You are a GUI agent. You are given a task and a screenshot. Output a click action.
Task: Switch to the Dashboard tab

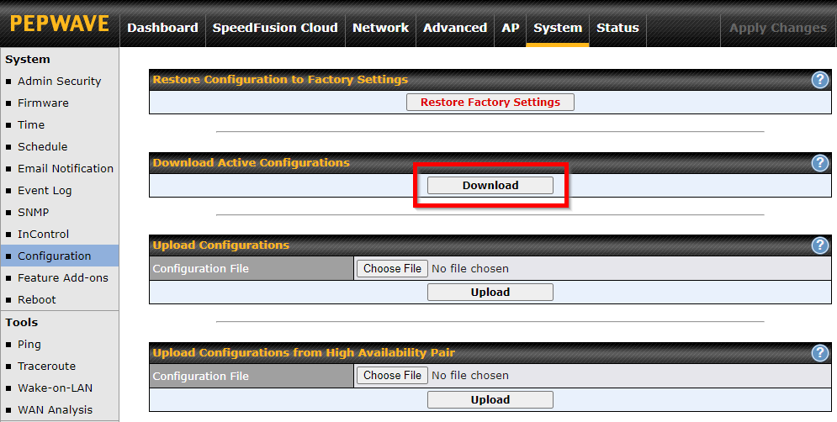click(162, 28)
